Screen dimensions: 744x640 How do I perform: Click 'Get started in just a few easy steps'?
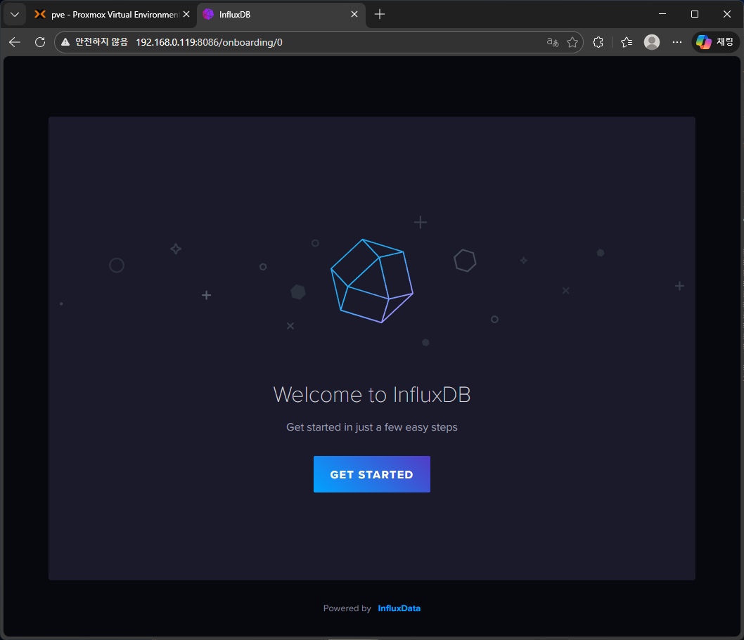click(x=371, y=427)
